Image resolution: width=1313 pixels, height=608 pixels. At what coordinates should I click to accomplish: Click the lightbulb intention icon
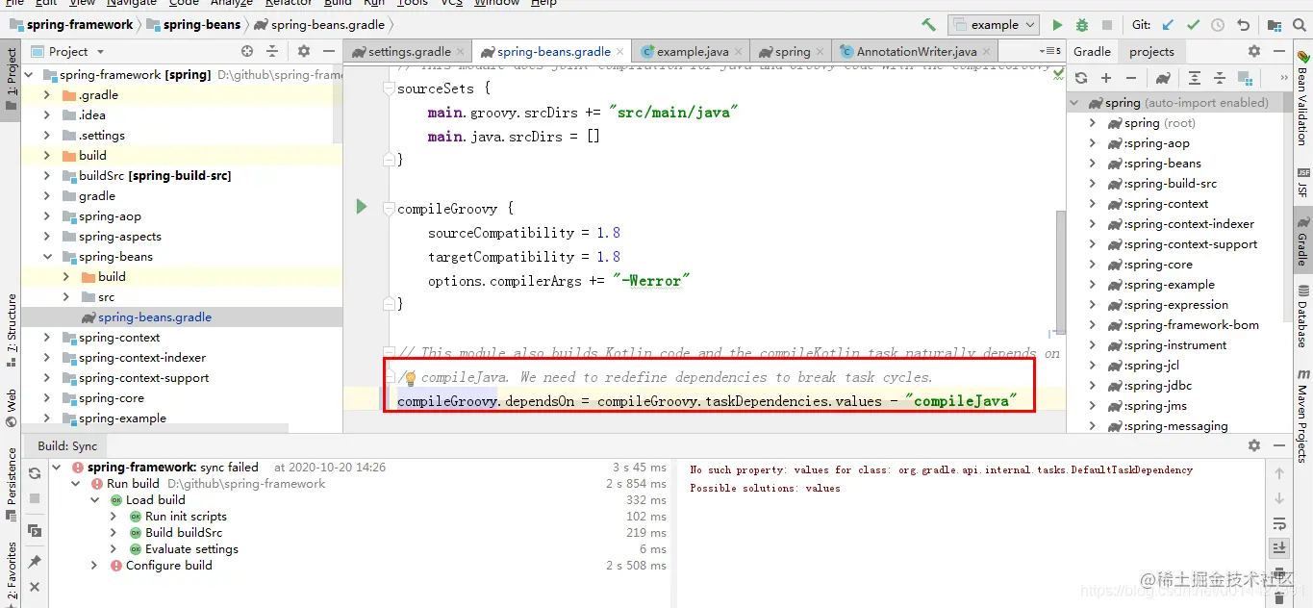(x=409, y=378)
